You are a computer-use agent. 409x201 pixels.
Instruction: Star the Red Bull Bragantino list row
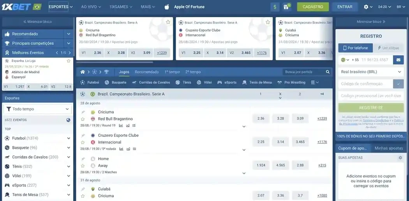click(x=83, y=119)
